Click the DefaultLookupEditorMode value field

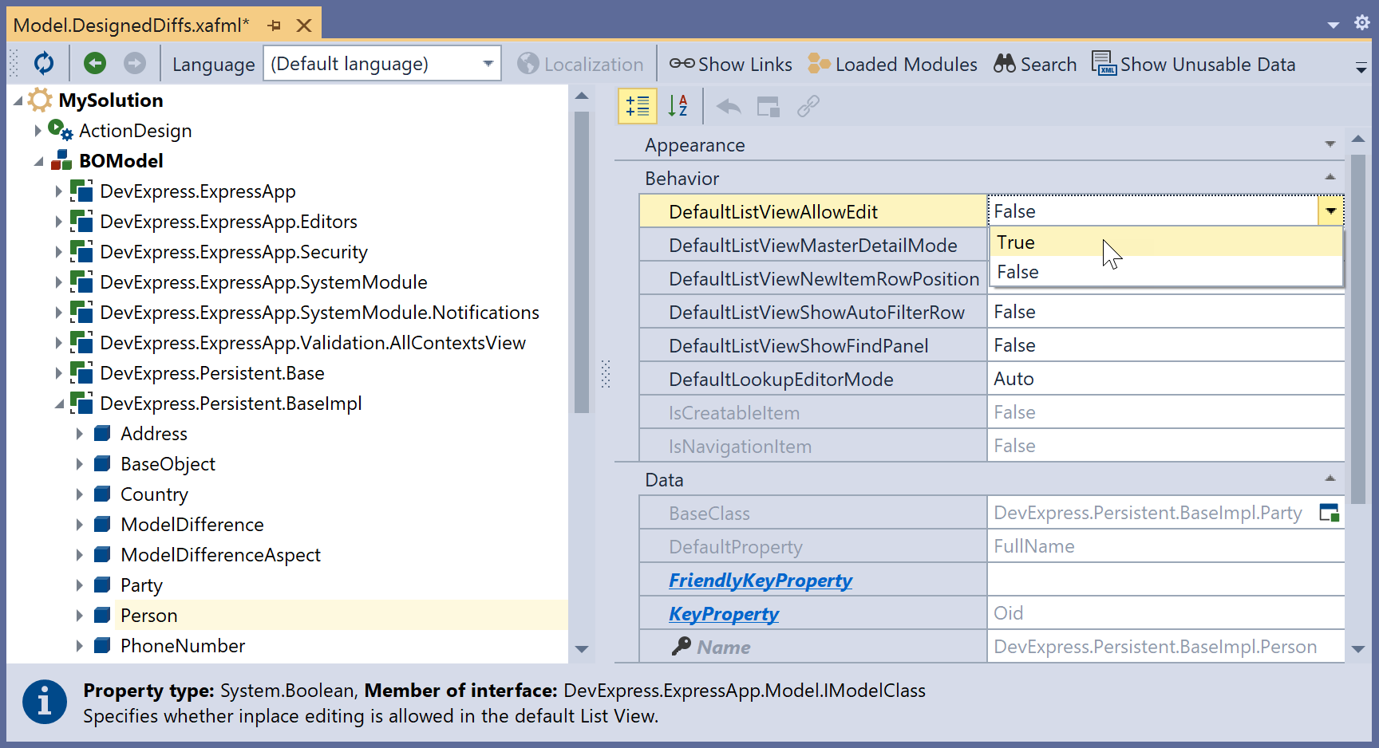point(1165,380)
